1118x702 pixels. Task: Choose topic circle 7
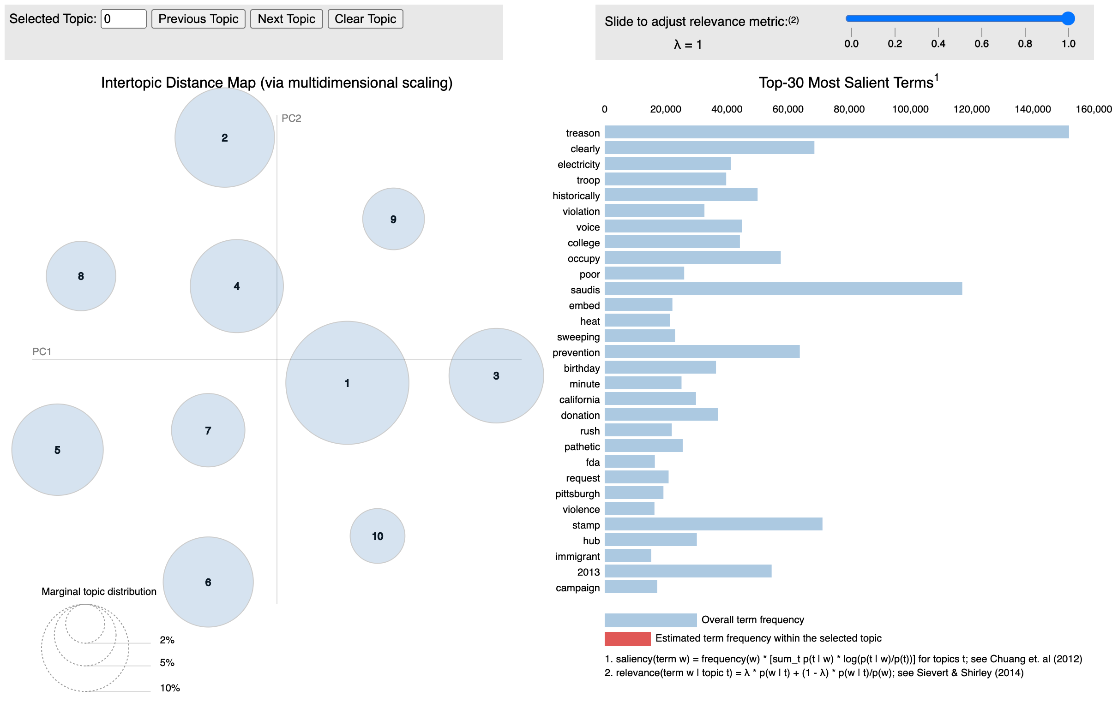[208, 430]
